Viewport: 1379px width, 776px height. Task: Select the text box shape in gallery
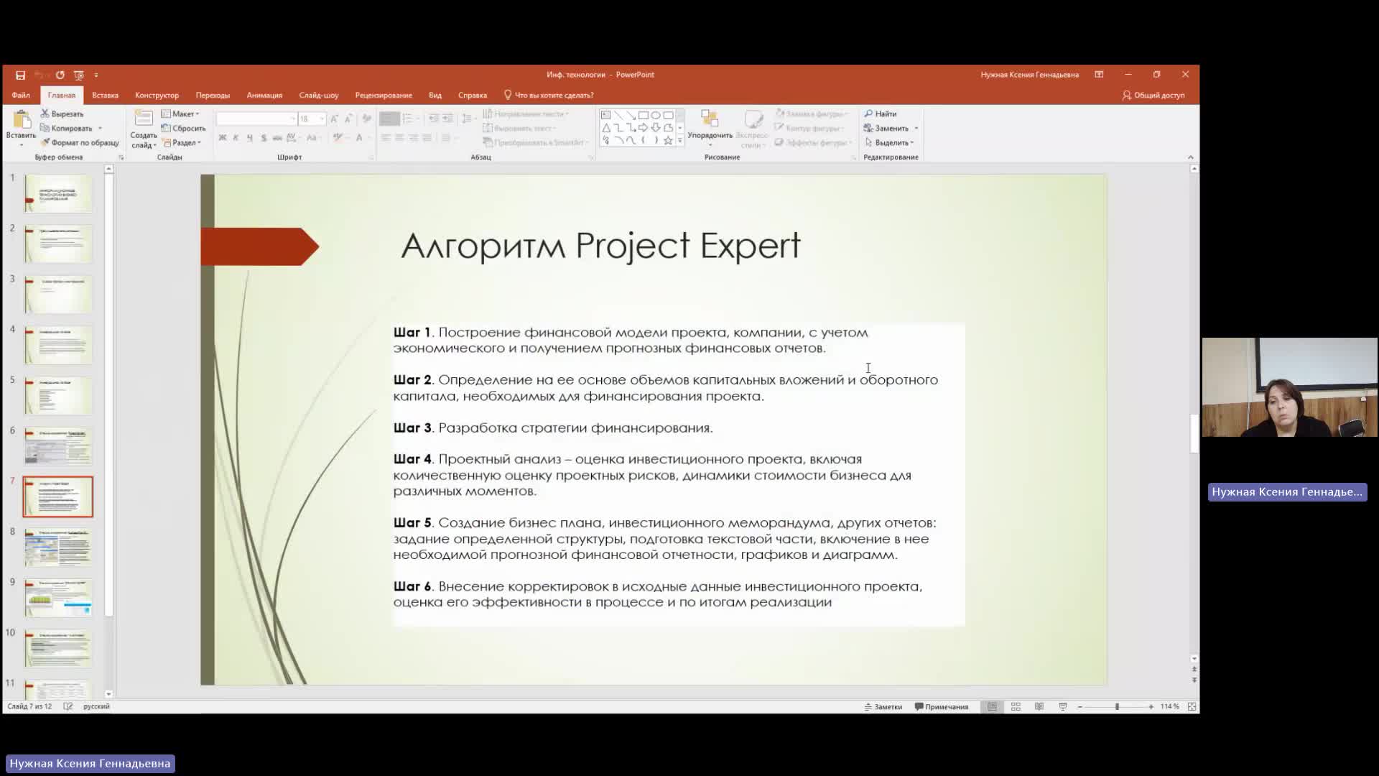click(605, 115)
